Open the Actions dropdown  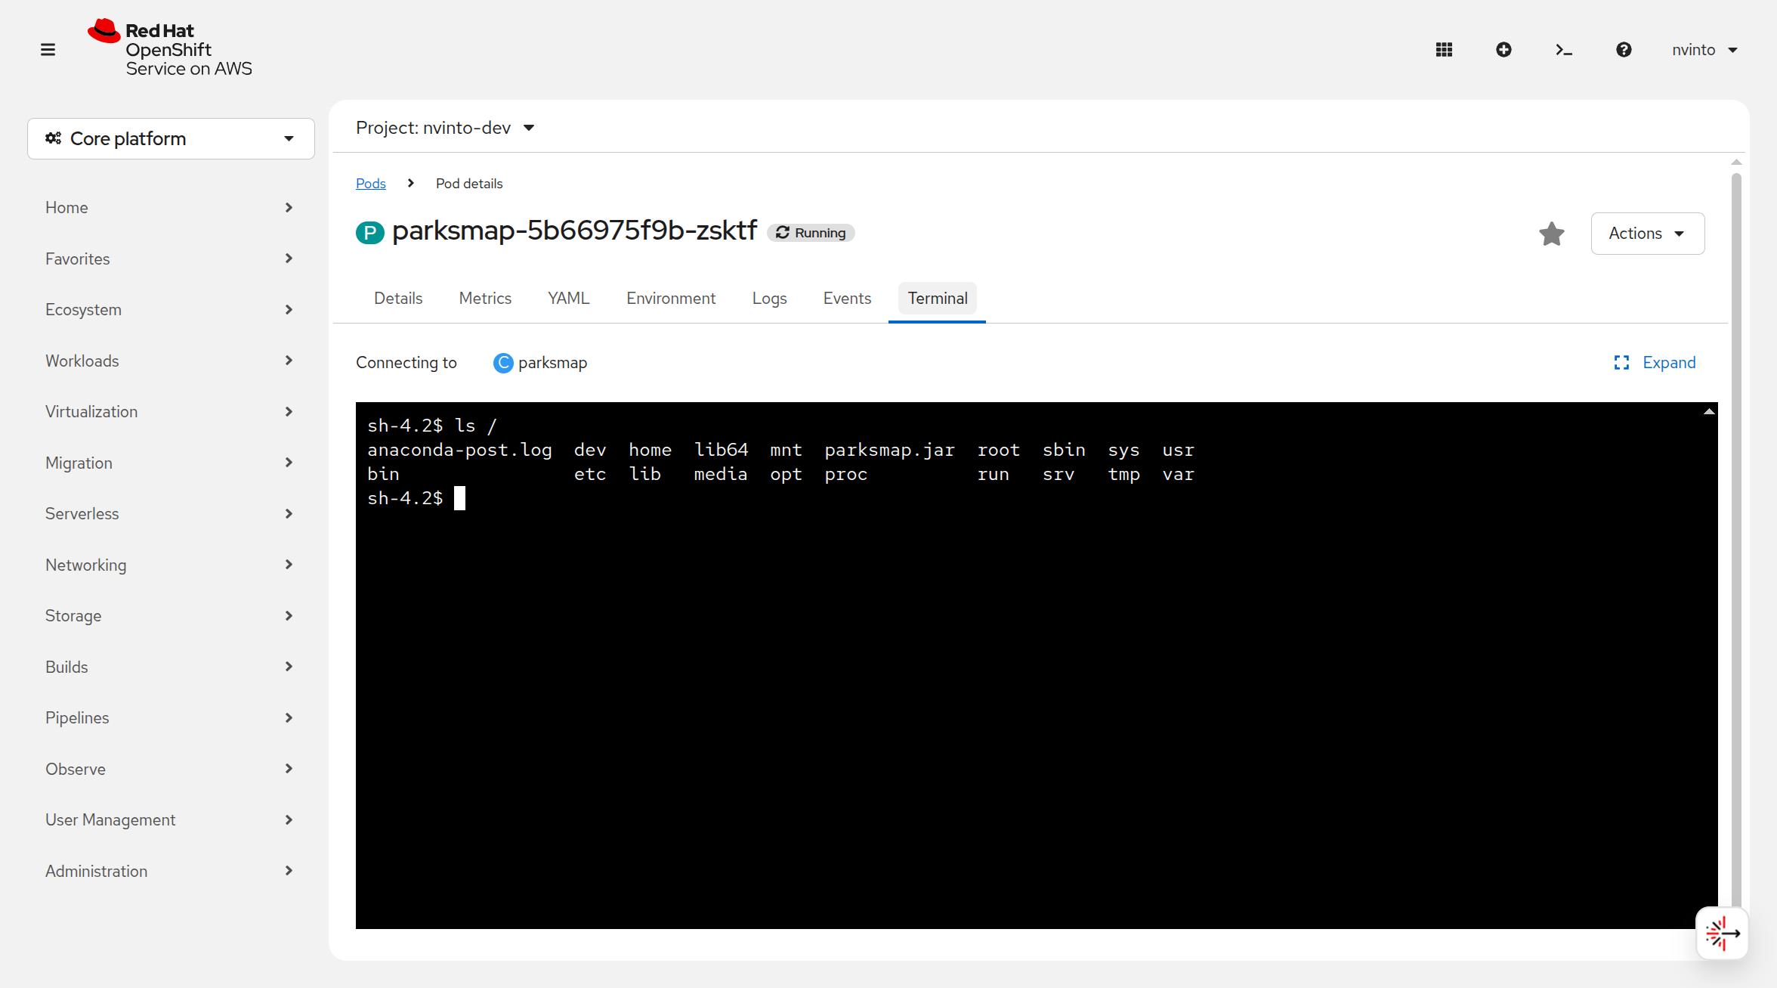[1647, 233]
